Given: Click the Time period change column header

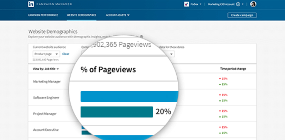Looking at the screenshot, I should [x=233, y=69].
